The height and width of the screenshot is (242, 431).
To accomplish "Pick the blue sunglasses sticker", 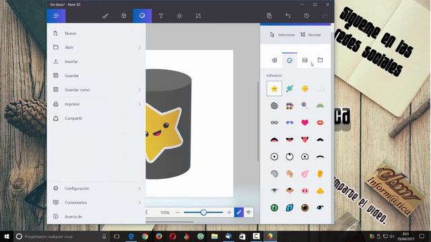I will pyautogui.click(x=290, y=122).
